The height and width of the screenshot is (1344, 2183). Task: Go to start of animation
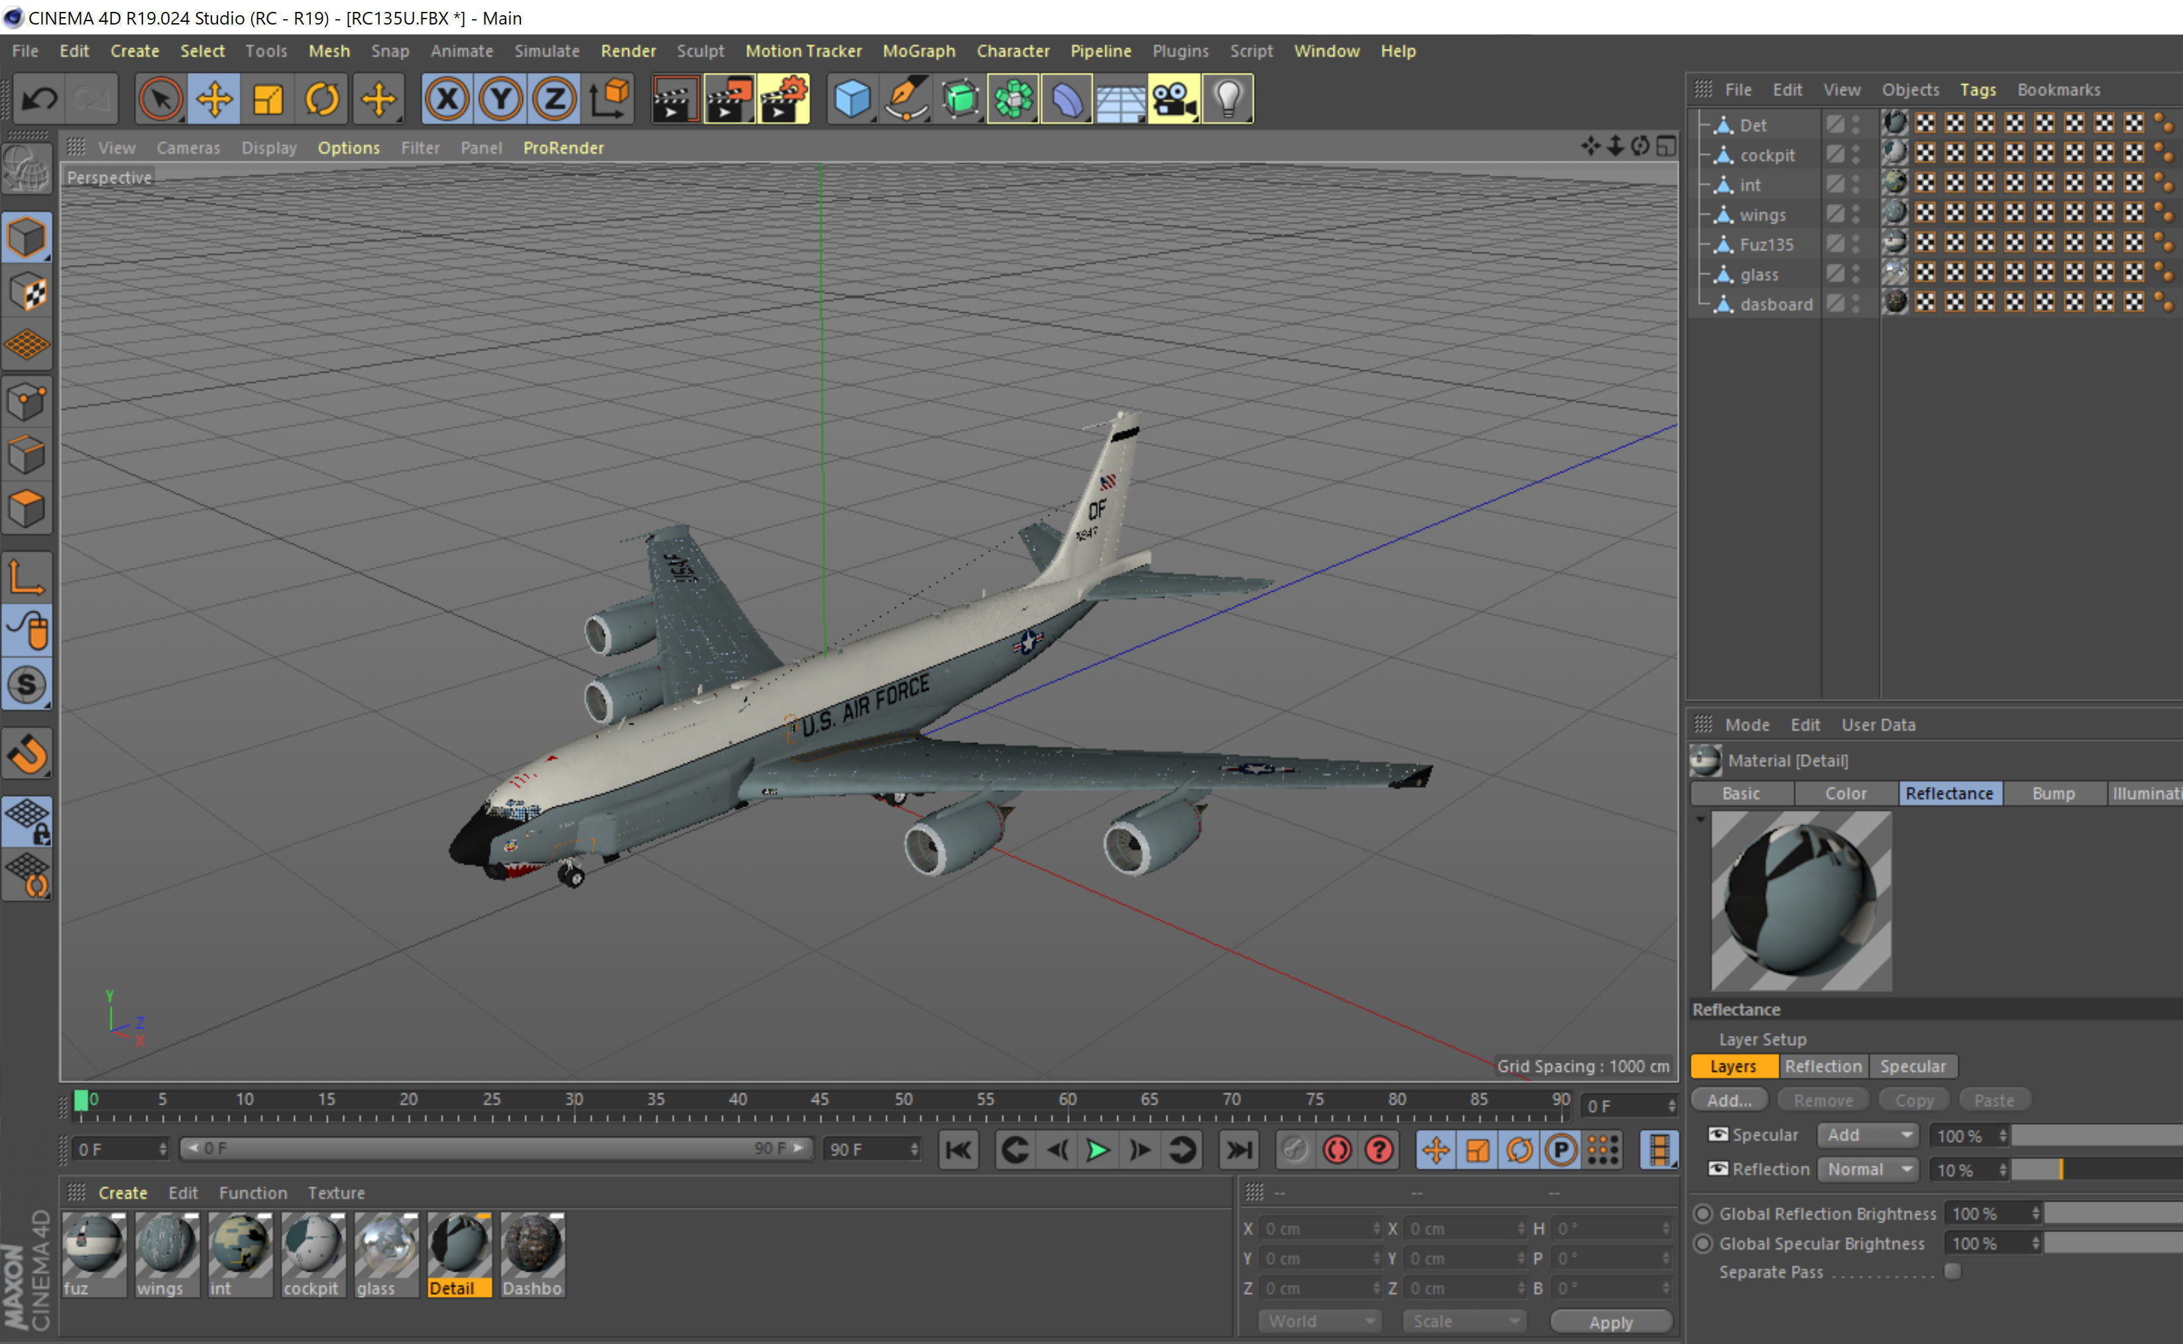(x=958, y=1150)
